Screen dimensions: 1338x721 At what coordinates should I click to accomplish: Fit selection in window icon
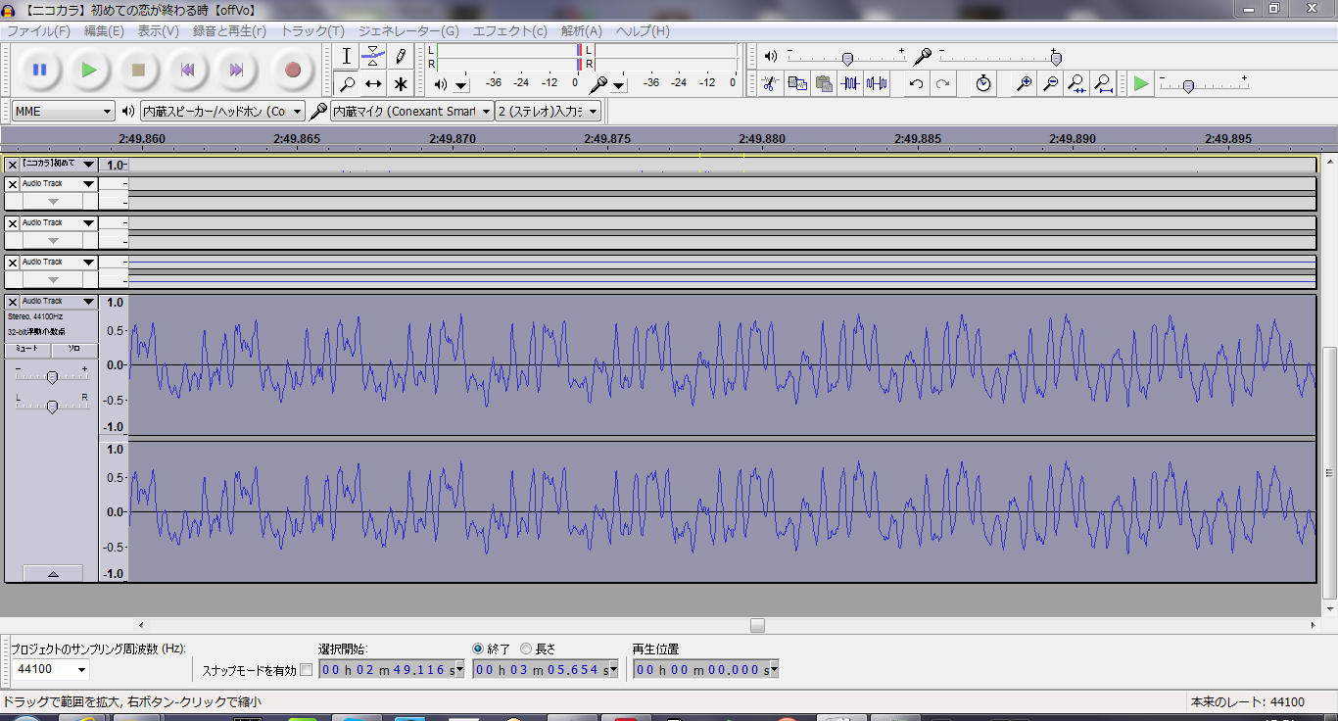1076,83
